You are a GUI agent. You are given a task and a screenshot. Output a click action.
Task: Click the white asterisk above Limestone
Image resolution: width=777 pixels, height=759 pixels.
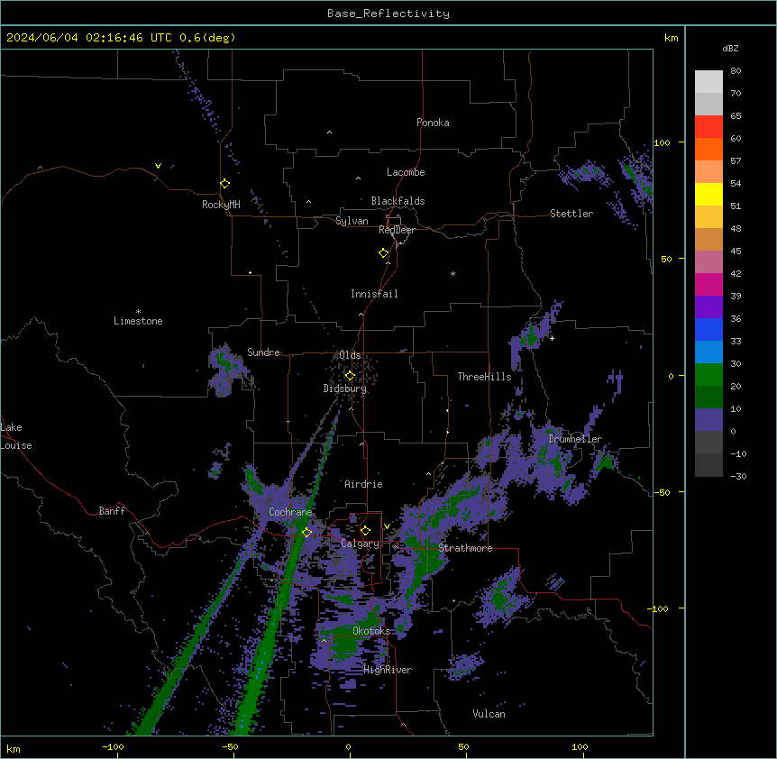coord(138,312)
